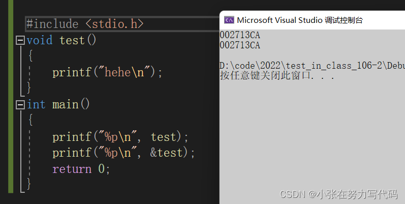Click the return 0 statement
Image resolution: width=405 pixels, height=204 pixels.
81,169
